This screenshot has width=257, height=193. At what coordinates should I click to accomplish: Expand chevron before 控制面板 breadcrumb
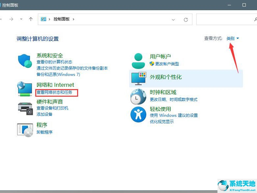[49, 19]
